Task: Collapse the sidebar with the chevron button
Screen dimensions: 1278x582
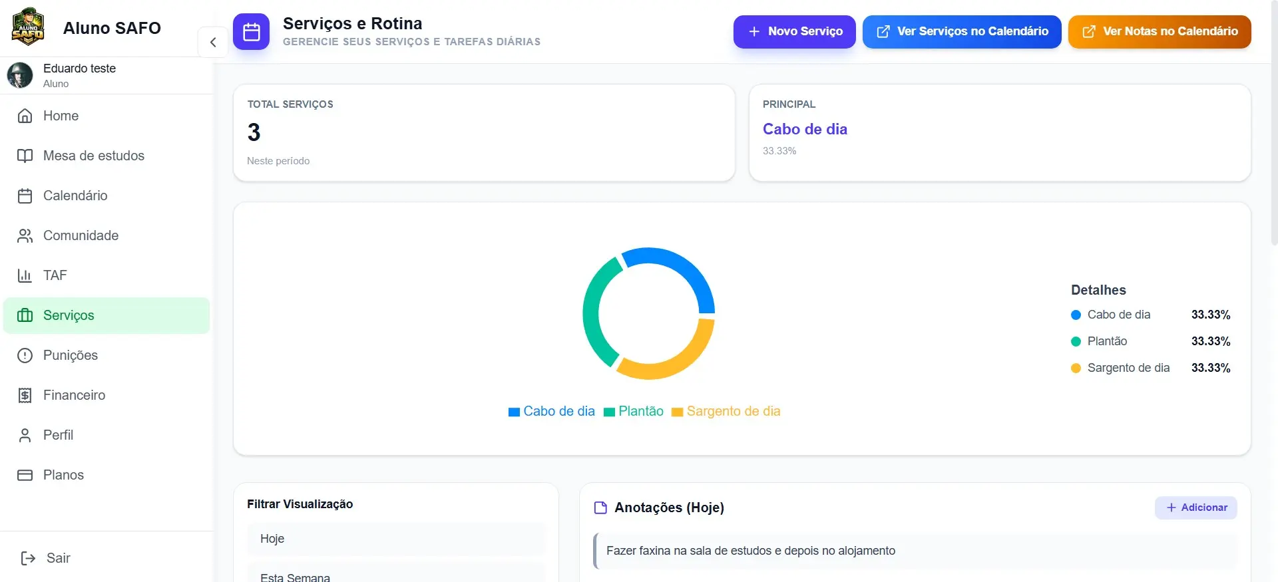Action: pos(213,43)
